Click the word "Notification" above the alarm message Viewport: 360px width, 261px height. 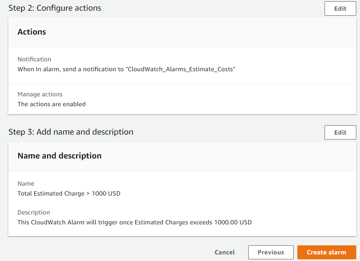click(34, 59)
